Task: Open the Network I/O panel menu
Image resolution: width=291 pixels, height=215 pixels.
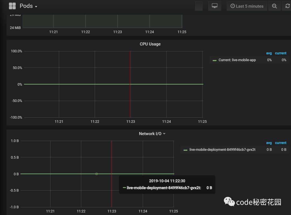Action: point(152,134)
